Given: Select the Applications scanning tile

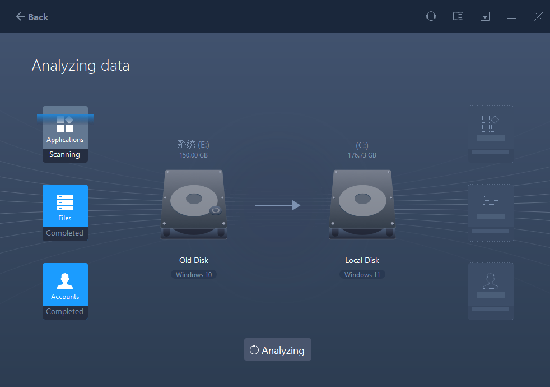Looking at the screenshot, I should pos(65,134).
